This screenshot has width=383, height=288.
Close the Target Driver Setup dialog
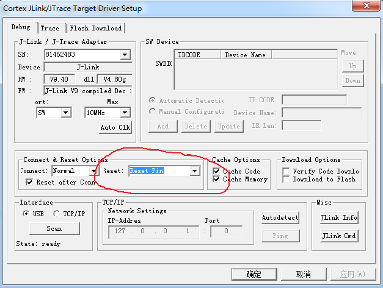click(x=366, y=5)
